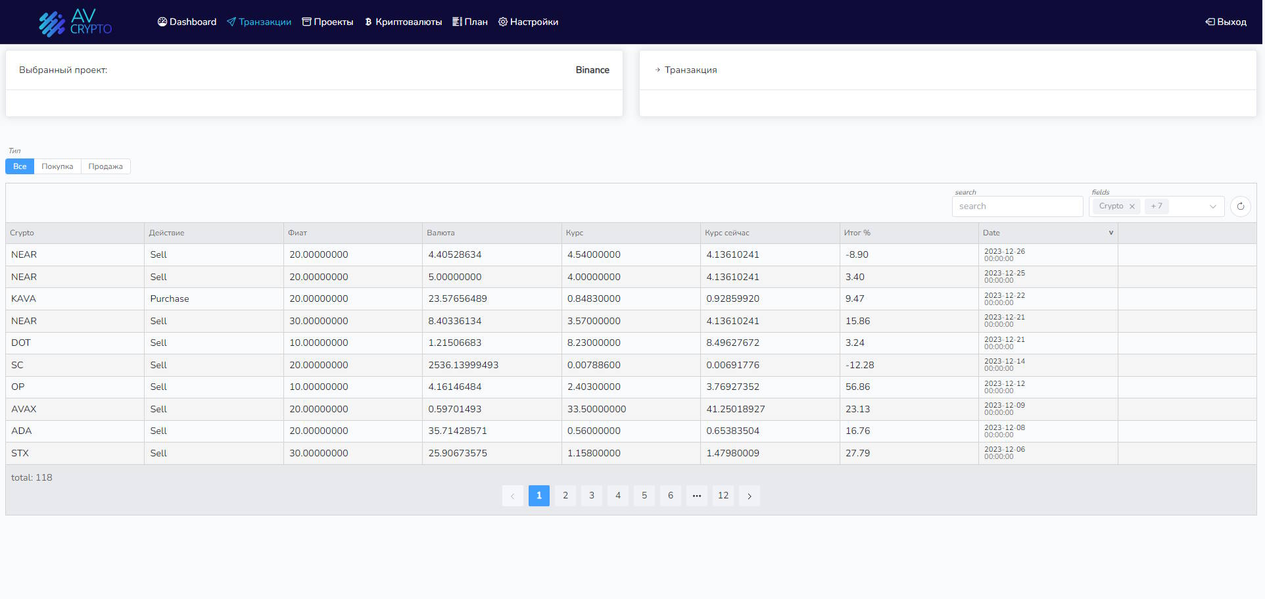The width and height of the screenshot is (1265, 599).
Task: Click the Binance project link
Action: pyautogui.click(x=592, y=70)
